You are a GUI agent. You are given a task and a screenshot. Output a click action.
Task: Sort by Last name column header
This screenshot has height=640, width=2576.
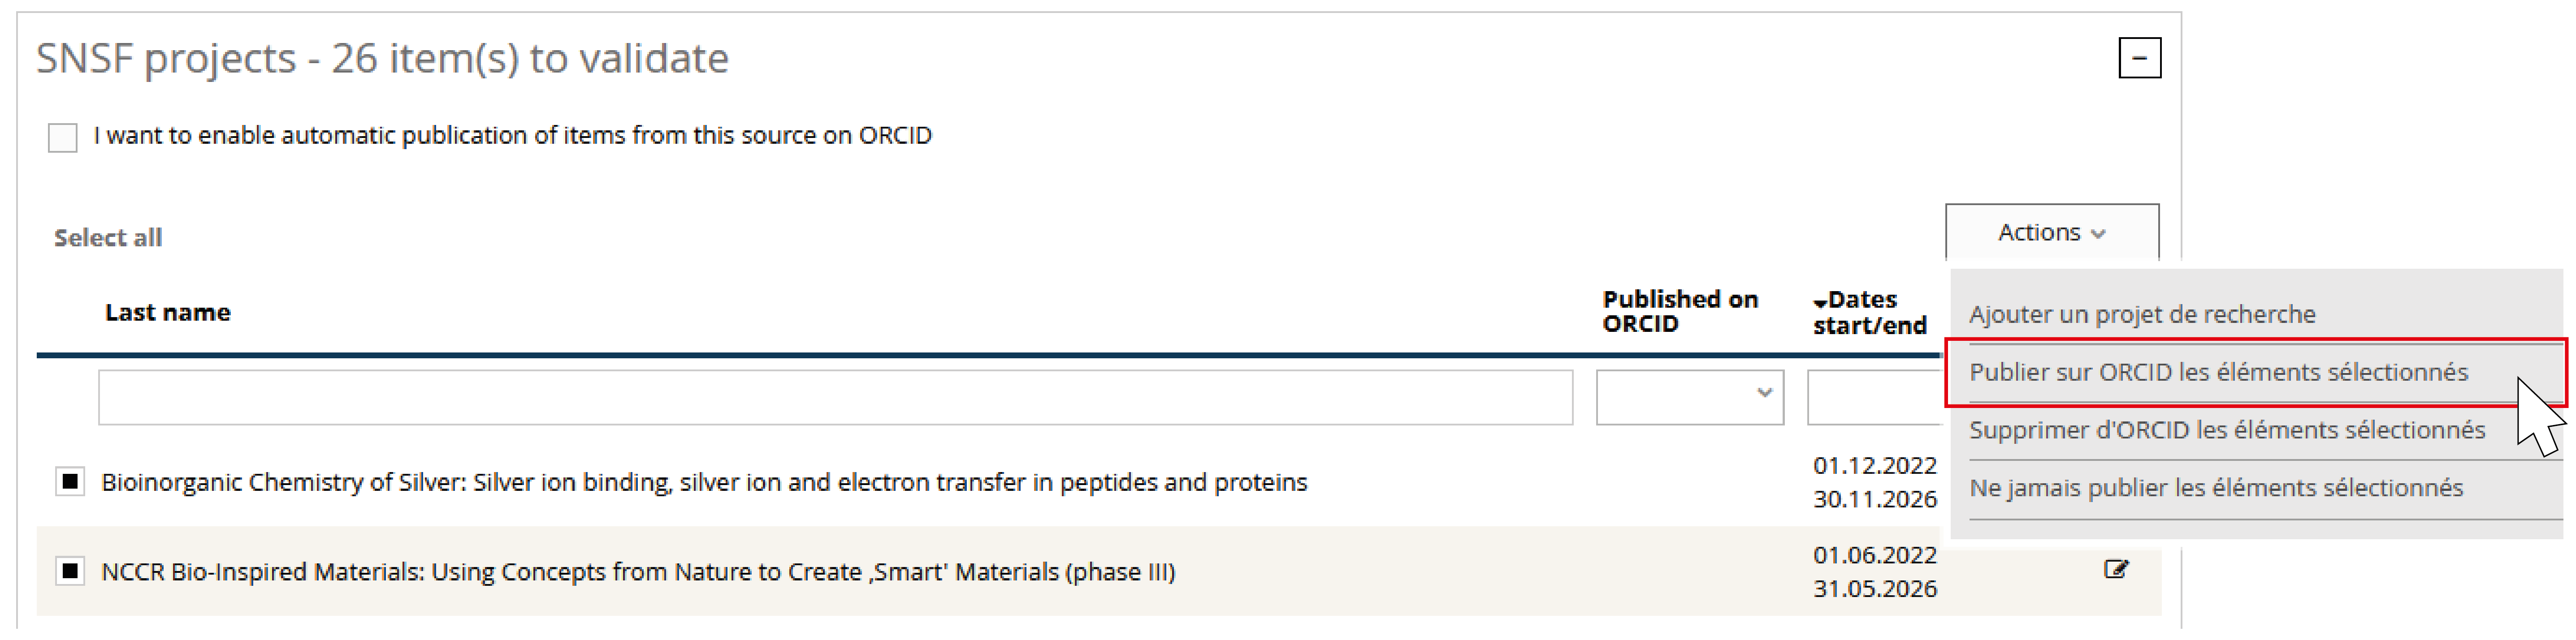click(168, 313)
